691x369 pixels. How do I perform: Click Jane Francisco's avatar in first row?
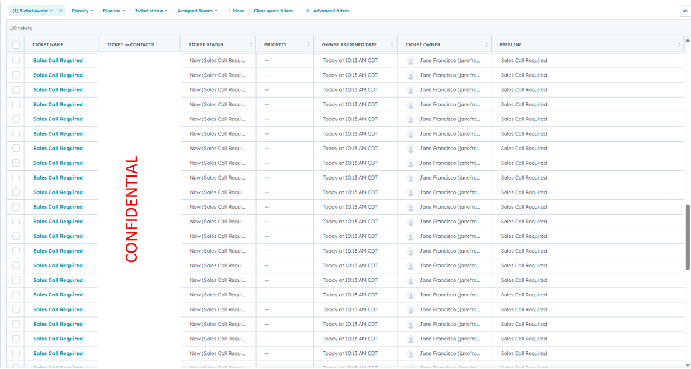click(x=410, y=61)
